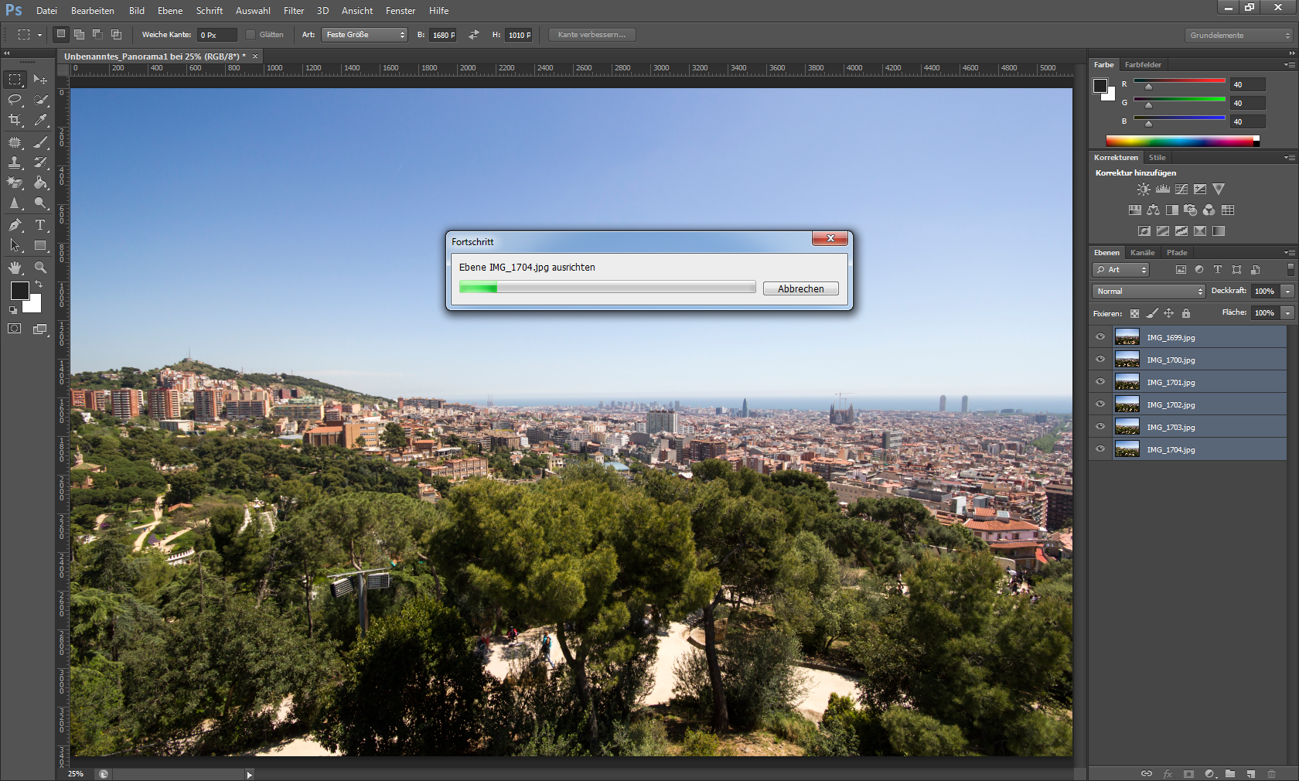Screen dimensions: 1299x781
Task: Select the Pen tool
Action: pyautogui.click(x=15, y=225)
